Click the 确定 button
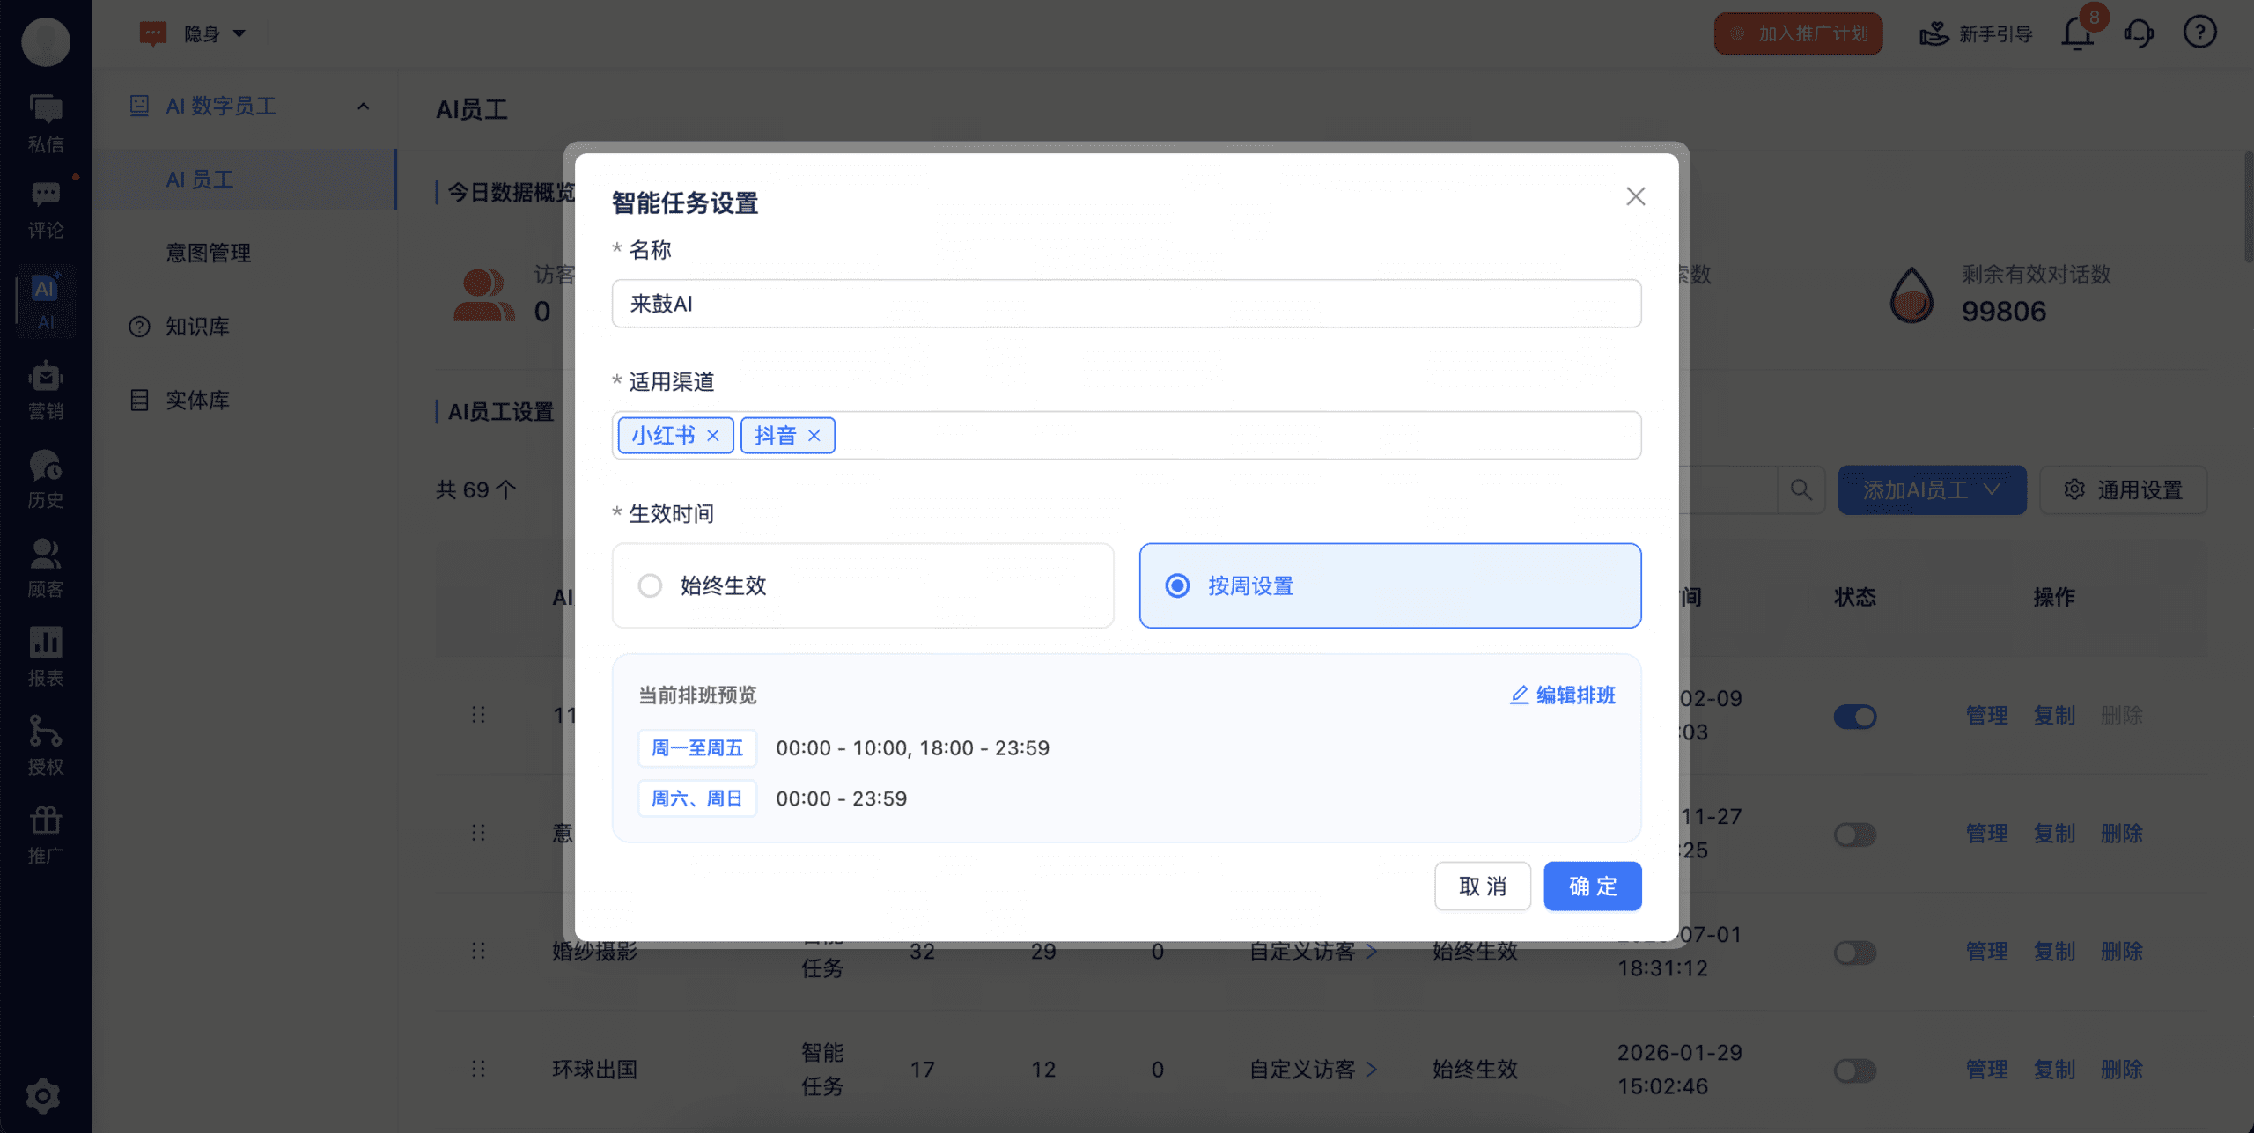Screen dimensions: 2254x1133 [1592, 886]
